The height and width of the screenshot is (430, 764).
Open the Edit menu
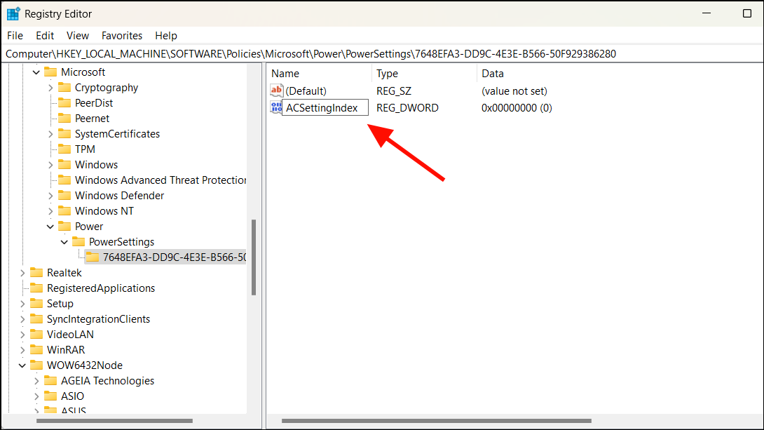click(x=44, y=36)
